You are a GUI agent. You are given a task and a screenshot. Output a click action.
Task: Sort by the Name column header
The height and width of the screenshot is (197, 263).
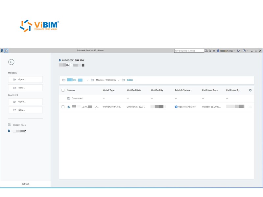point(71,90)
